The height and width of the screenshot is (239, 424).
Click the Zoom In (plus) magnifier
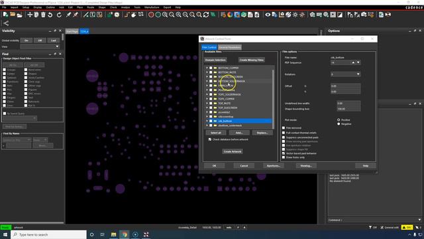pyautogui.click(x=178, y=15)
